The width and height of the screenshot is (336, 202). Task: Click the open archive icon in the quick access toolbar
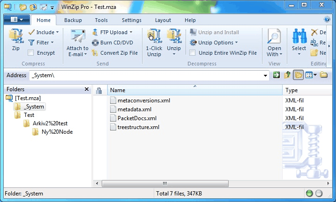pos(33,7)
